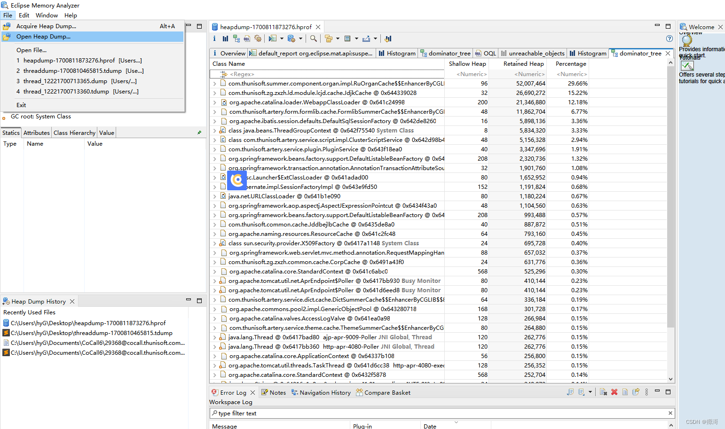Open help question mark icon
725x429 pixels.
(670, 39)
